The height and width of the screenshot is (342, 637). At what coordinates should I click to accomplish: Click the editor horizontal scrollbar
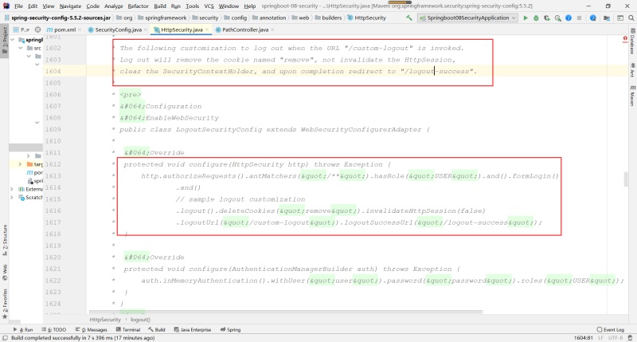click(x=286, y=313)
